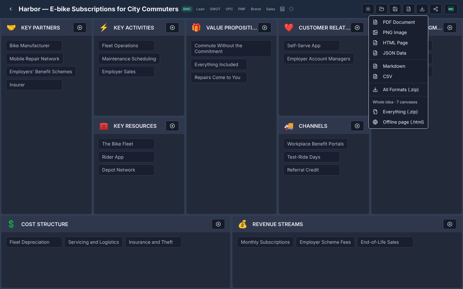This screenshot has width=463, height=289.
Task: Click the layout template icon after Sales
Action: tap(282, 9)
